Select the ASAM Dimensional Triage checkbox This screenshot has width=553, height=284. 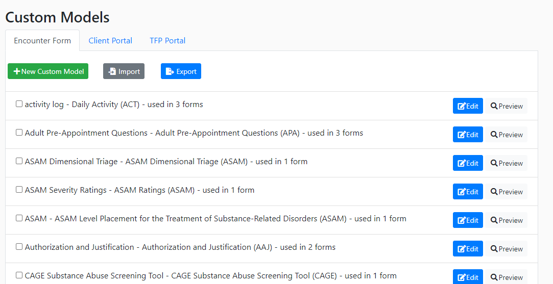point(19,161)
